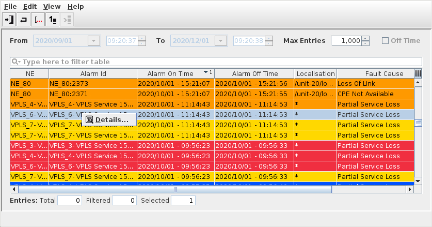Increase Max Entries with the up arrow
Viewport: 432px width, 227px height.
coord(365,38)
